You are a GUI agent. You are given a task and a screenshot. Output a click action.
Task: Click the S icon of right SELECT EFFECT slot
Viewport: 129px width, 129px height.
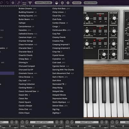[72, 122]
